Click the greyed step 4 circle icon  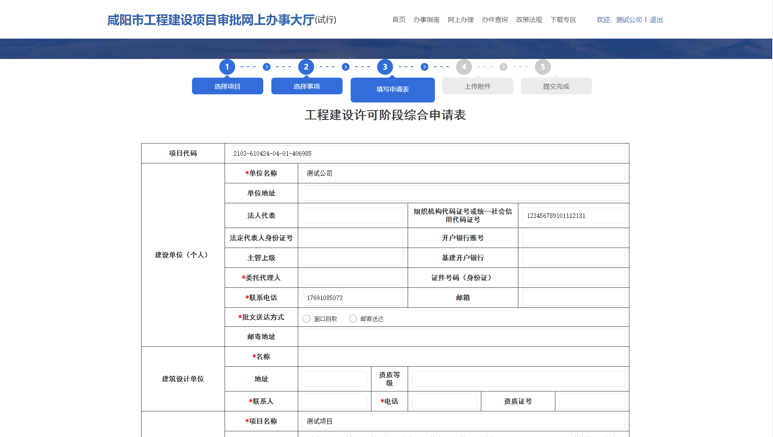pyautogui.click(x=464, y=67)
